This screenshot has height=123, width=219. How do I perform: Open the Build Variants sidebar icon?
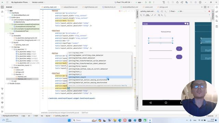tap(2, 89)
